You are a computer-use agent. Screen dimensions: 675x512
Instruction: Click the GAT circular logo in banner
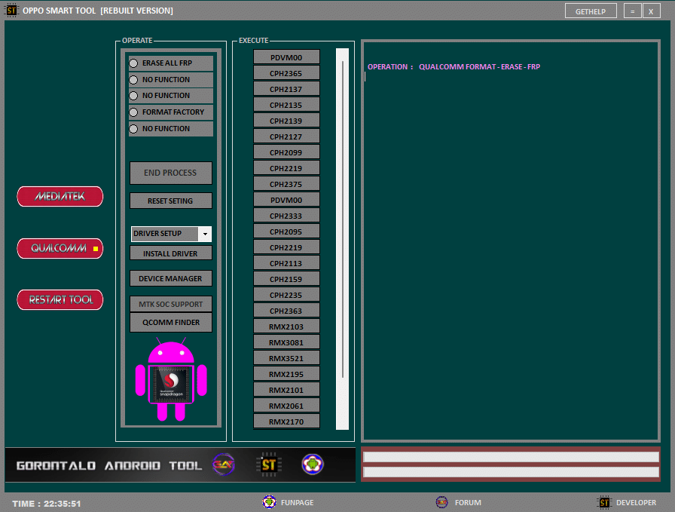224,464
